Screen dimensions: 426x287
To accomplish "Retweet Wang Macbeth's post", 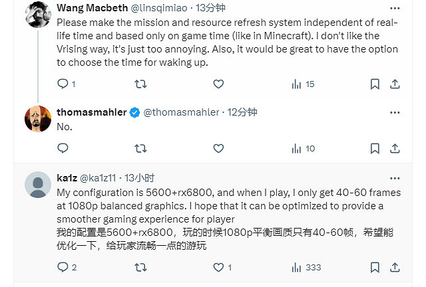I will click(140, 84).
